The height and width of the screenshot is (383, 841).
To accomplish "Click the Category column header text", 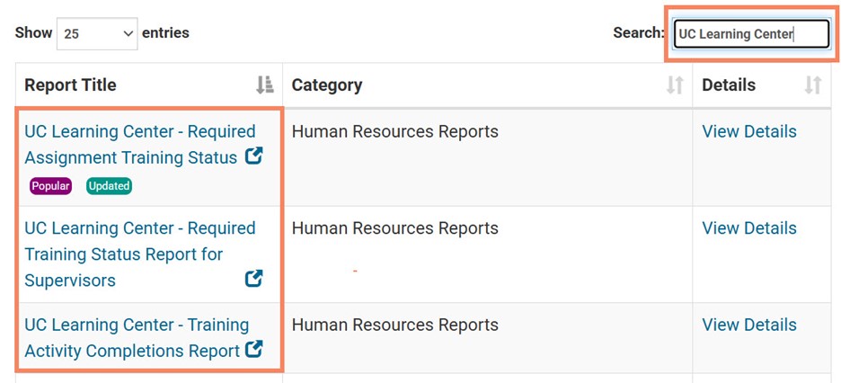I will 327,85.
